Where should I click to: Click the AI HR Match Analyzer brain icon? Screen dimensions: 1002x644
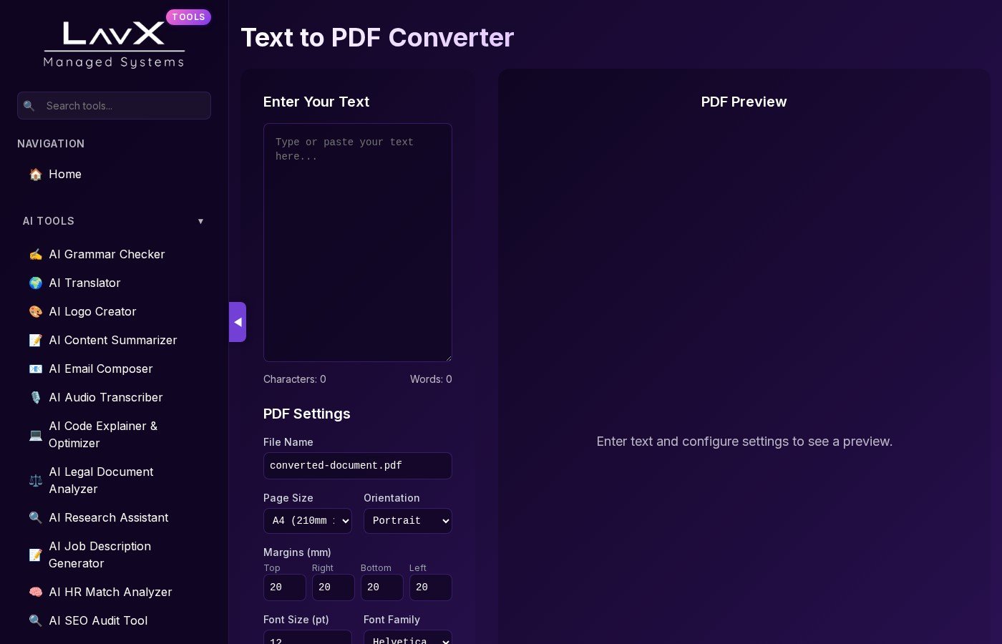35,592
